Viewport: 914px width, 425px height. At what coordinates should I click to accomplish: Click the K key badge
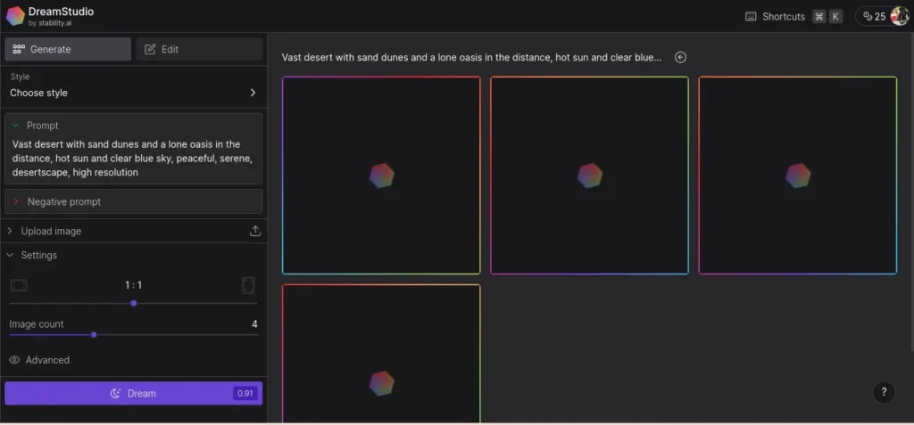pyautogui.click(x=835, y=16)
